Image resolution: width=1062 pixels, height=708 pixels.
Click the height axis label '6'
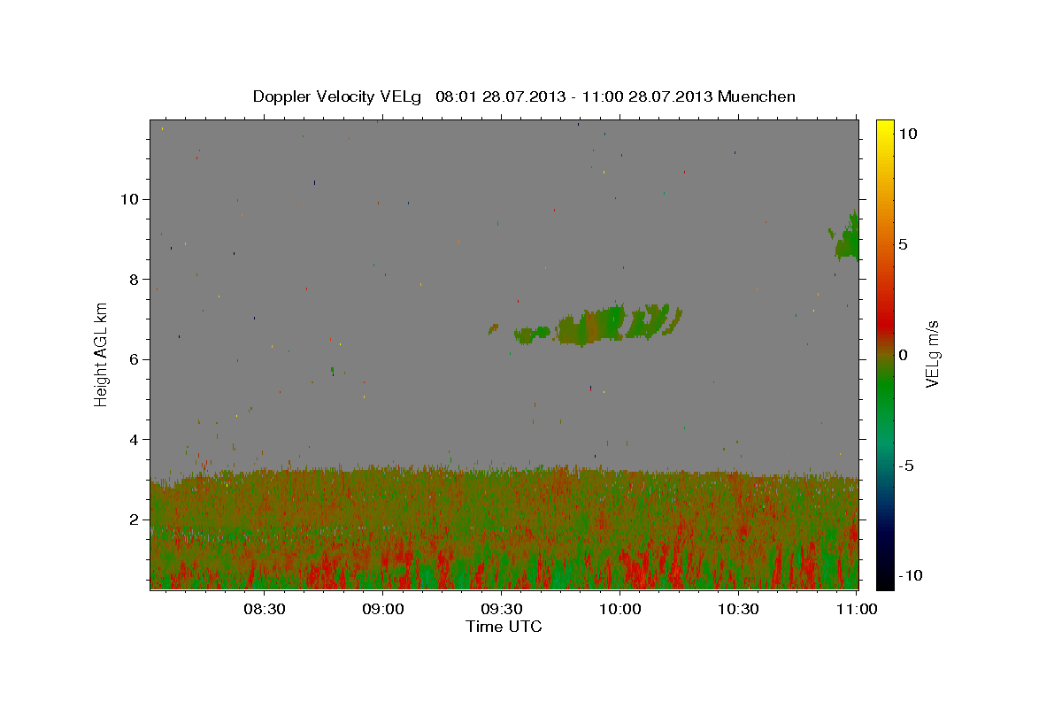coord(135,359)
